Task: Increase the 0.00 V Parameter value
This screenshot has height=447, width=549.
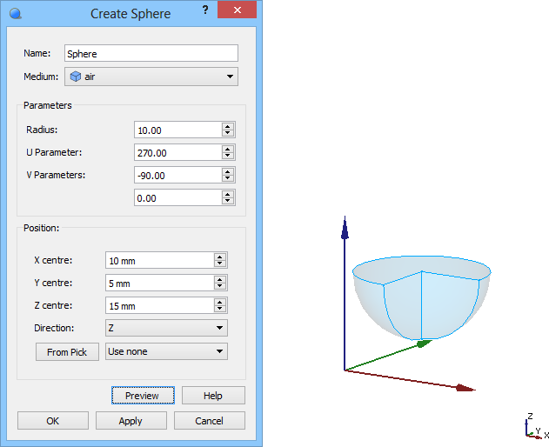Action: click(228, 194)
